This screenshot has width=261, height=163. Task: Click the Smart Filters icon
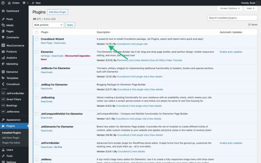(3, 99)
